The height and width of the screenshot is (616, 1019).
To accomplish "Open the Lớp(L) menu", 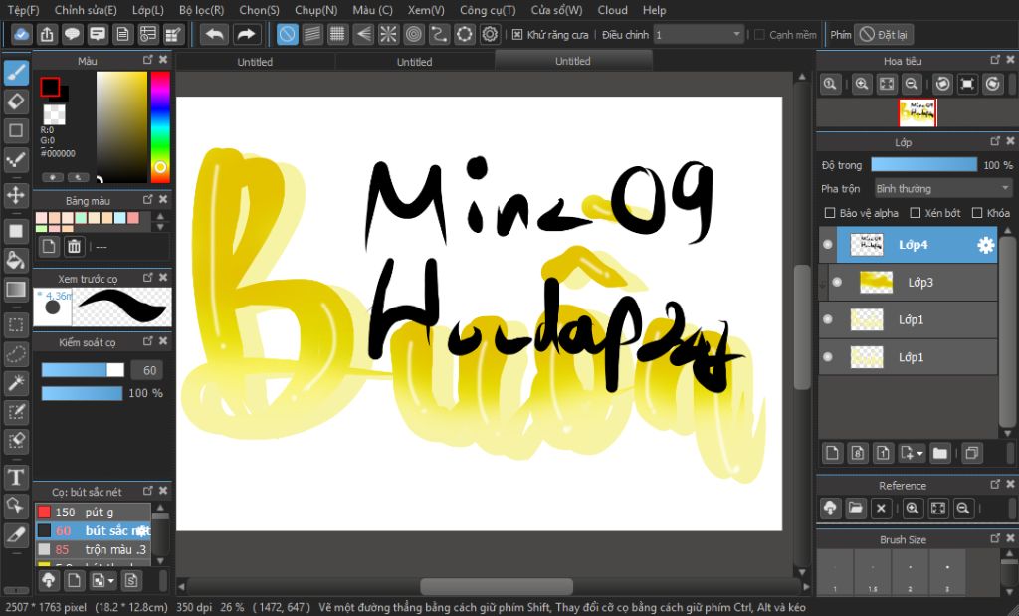I will coord(148,10).
